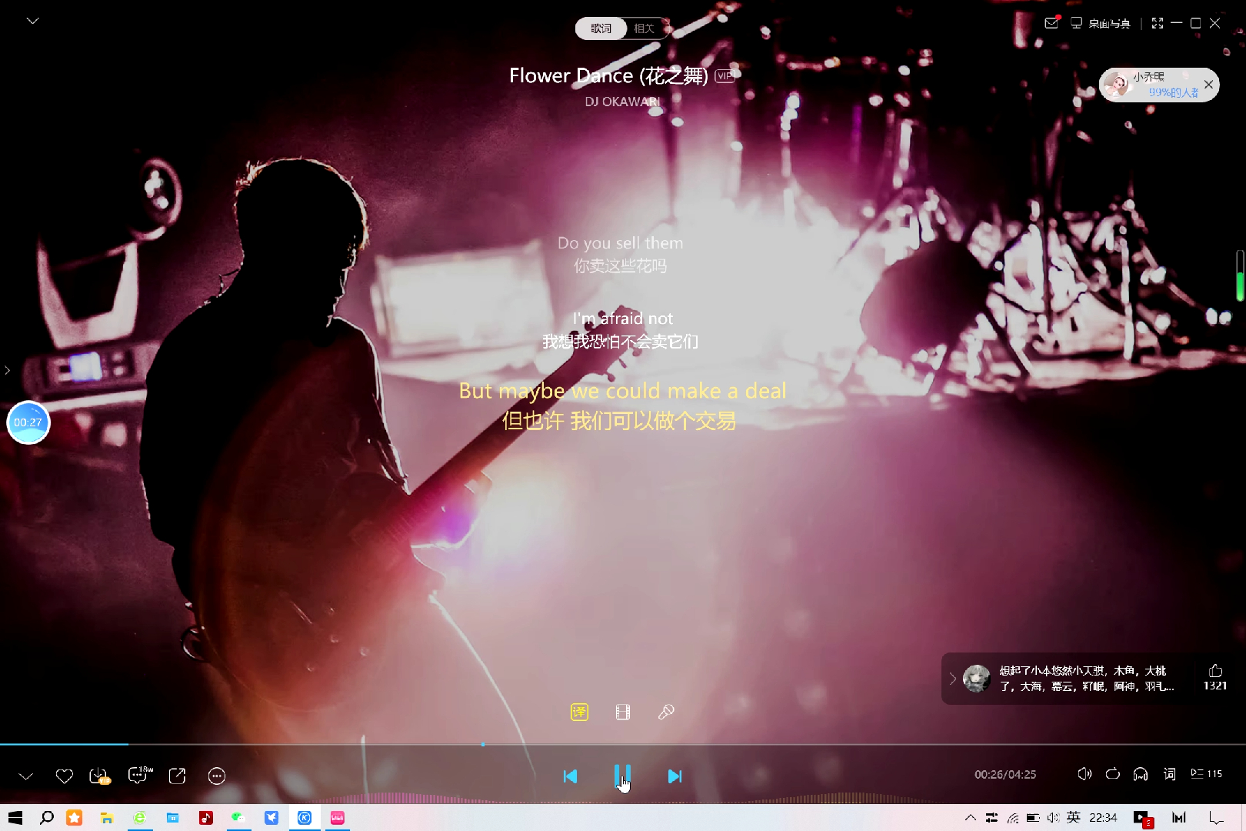The image size is (1246, 831).
Task: Switch to the 歌词 lyrics tab
Action: coord(601,28)
